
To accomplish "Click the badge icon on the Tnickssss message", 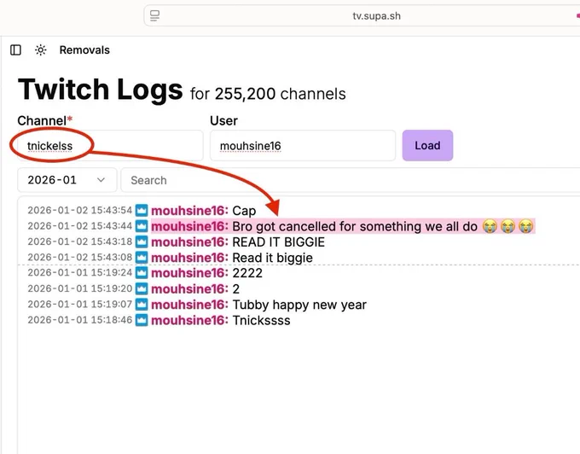I will pyautogui.click(x=142, y=320).
